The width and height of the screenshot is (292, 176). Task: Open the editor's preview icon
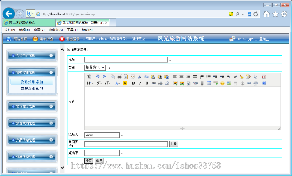(x=113, y=76)
